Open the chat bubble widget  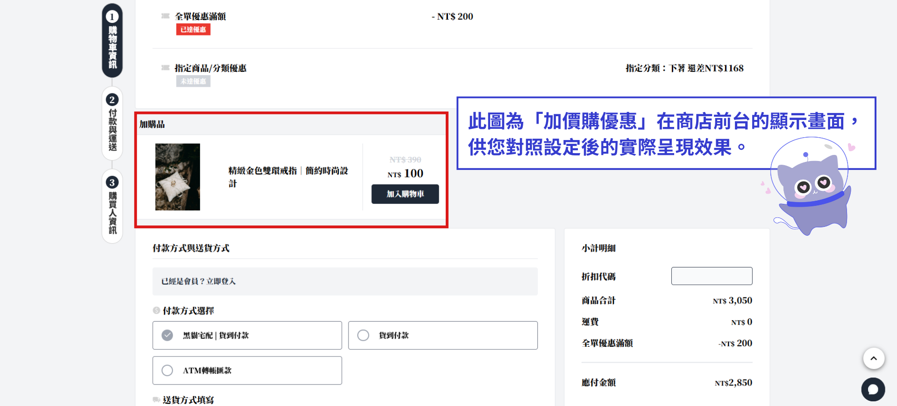tap(873, 389)
